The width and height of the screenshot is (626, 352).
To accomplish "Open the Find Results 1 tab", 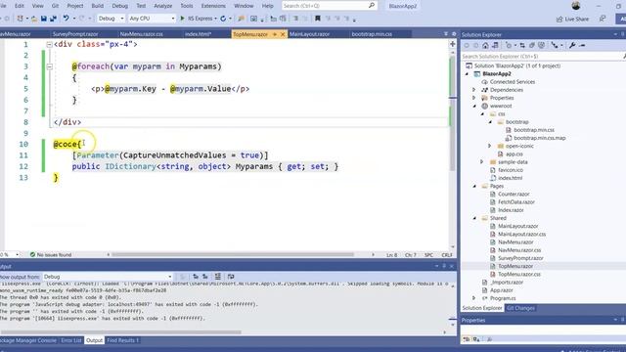I will (122, 340).
